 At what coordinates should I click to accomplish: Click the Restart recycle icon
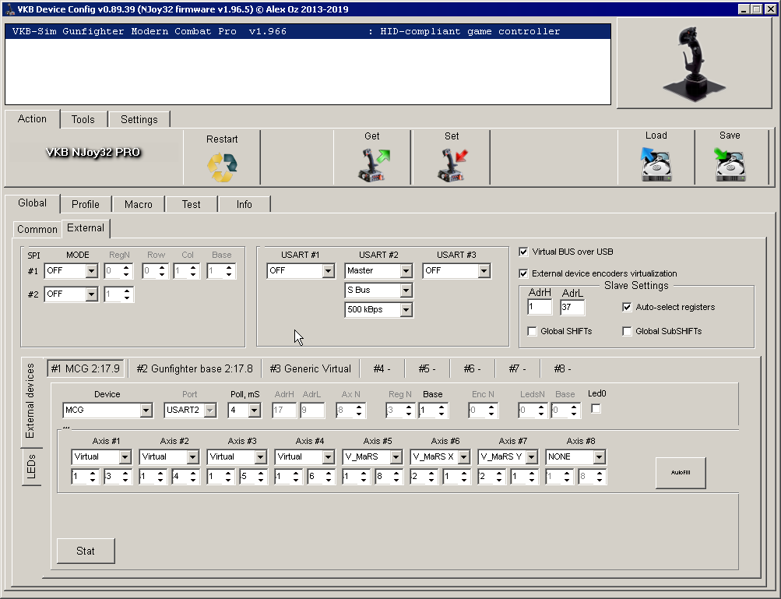coord(222,167)
